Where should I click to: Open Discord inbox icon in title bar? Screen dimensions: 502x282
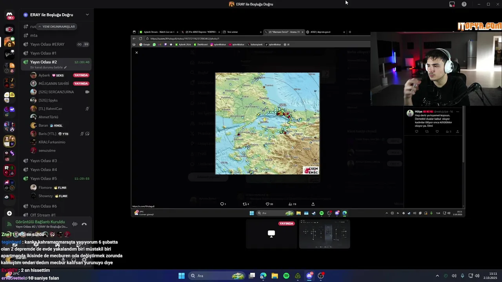click(452, 4)
